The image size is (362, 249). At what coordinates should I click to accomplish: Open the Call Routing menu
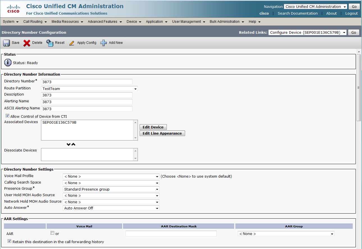(x=35, y=22)
